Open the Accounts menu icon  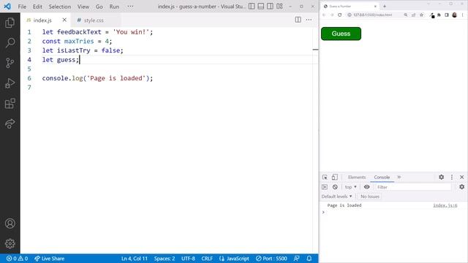tap(10, 224)
